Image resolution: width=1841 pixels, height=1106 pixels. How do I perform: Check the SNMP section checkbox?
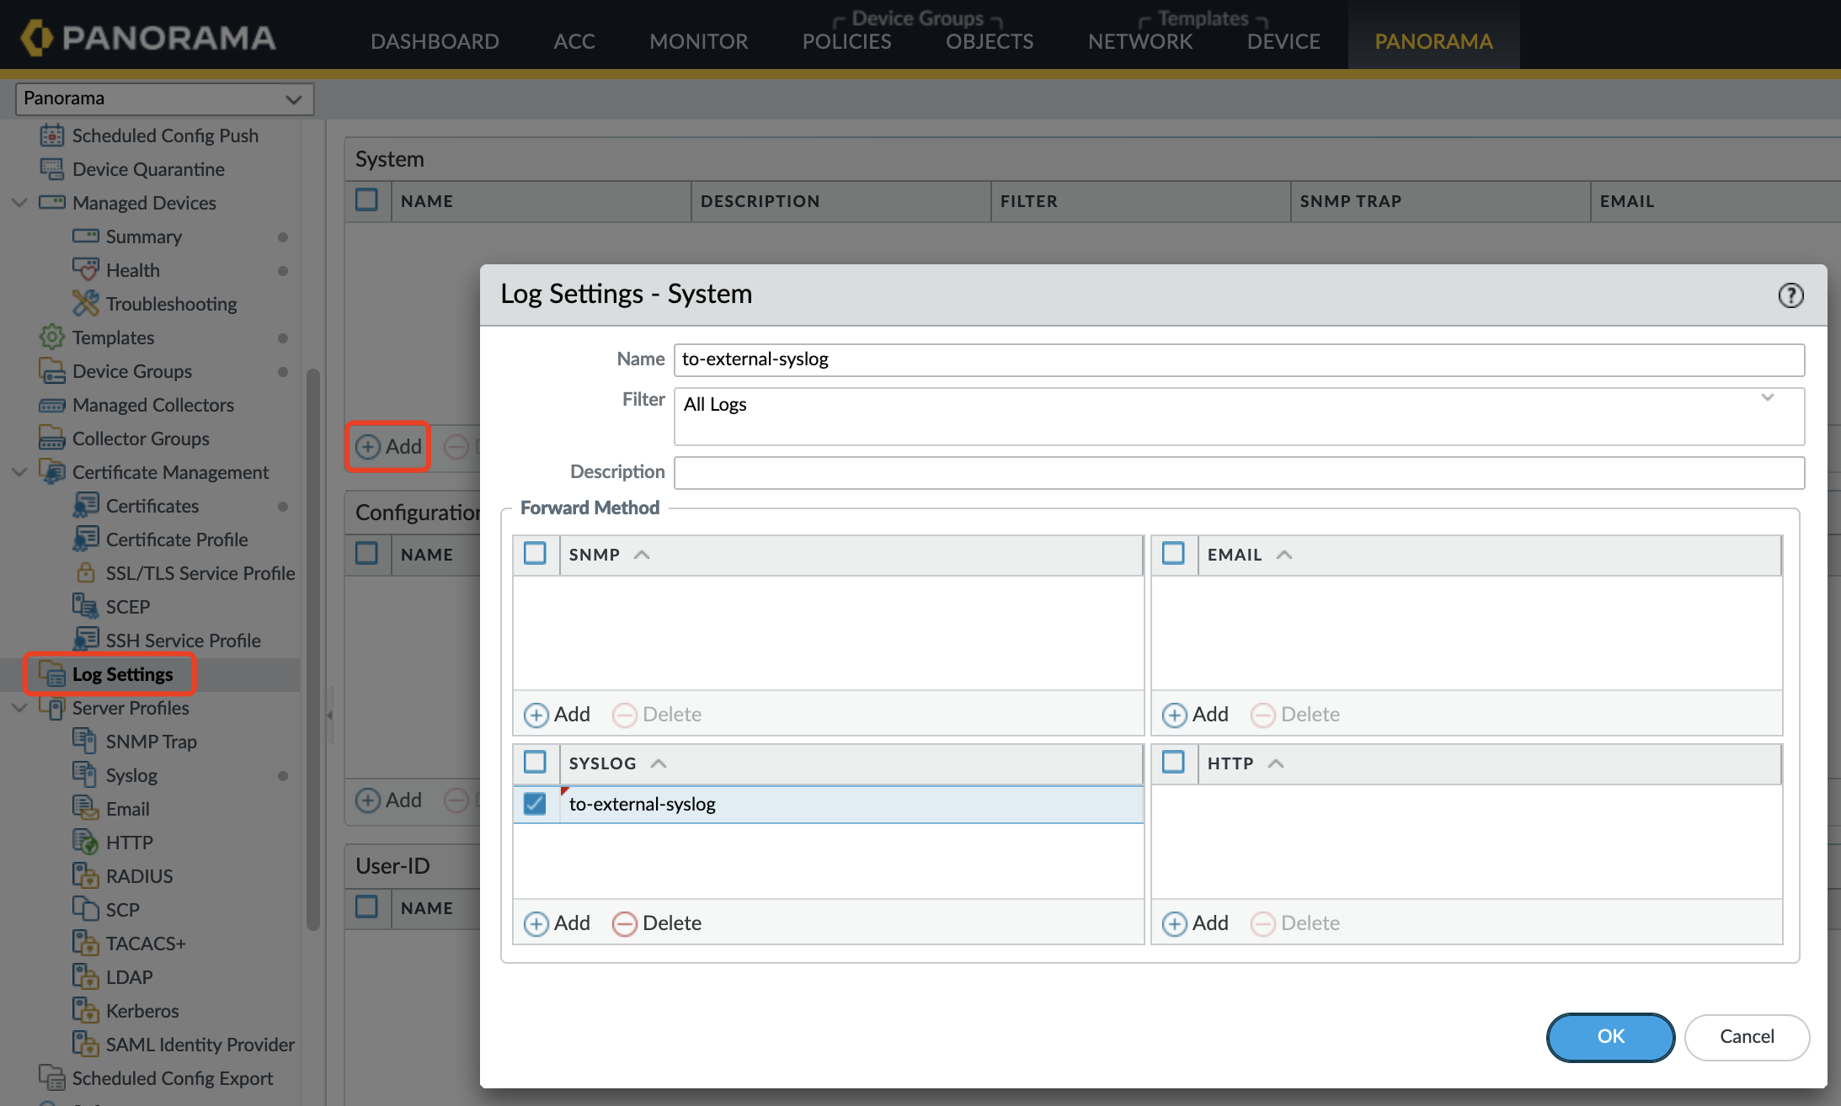536,555
